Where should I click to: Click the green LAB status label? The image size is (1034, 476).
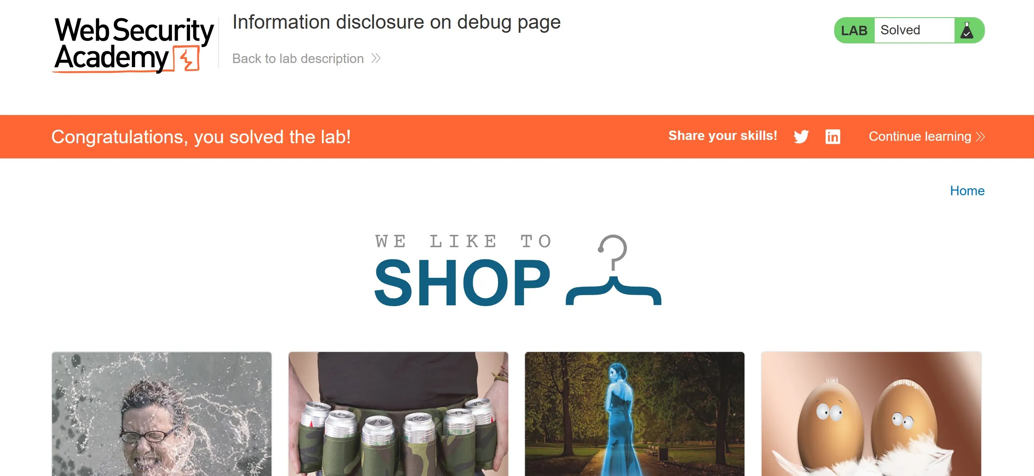click(x=854, y=30)
